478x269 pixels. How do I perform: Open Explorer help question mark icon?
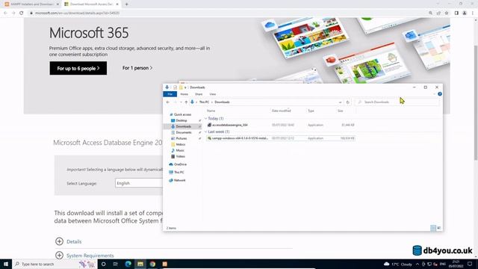440,94
